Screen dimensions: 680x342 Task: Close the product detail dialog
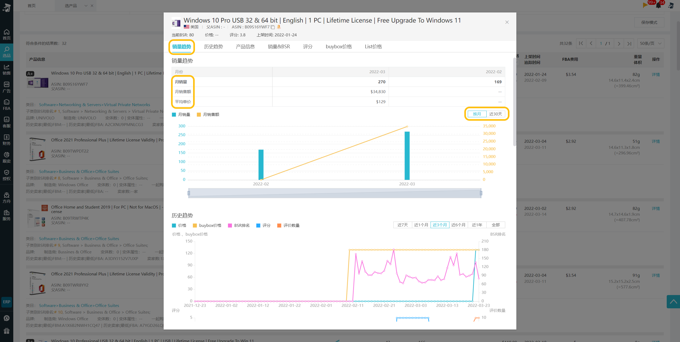click(507, 22)
